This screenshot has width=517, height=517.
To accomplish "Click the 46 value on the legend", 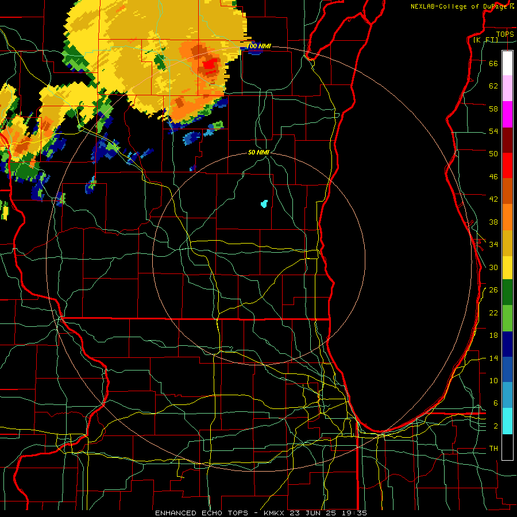I will click(493, 177).
